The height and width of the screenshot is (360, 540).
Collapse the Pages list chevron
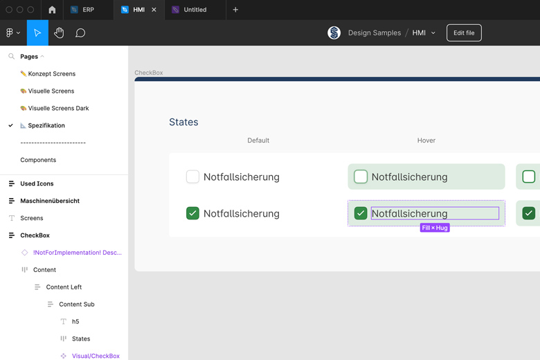tap(42, 56)
